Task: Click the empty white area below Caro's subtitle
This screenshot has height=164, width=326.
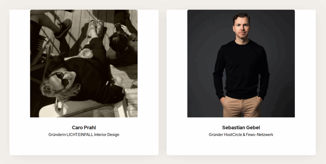Action: click(84, 146)
